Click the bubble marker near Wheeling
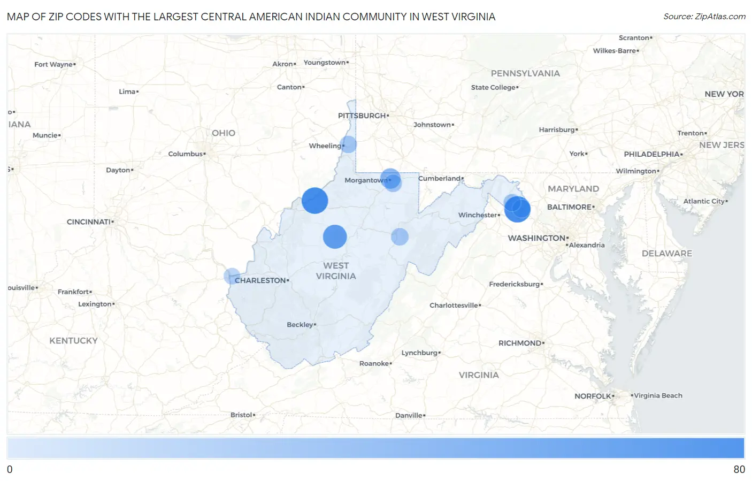Image resolution: width=752 pixels, height=481 pixels. (x=348, y=144)
